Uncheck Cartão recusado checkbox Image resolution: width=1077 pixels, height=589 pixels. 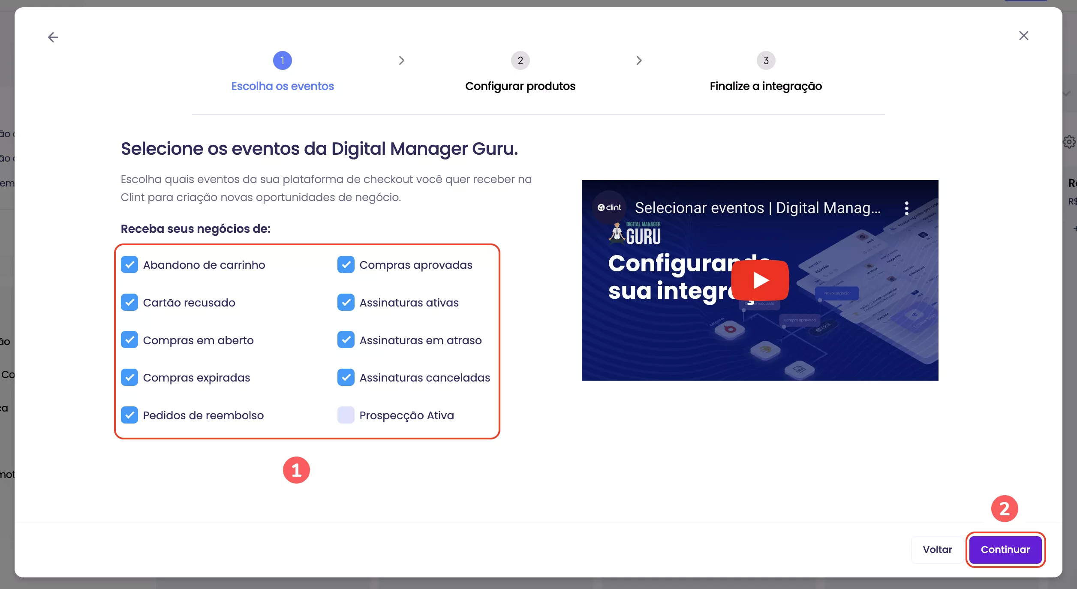[129, 302]
